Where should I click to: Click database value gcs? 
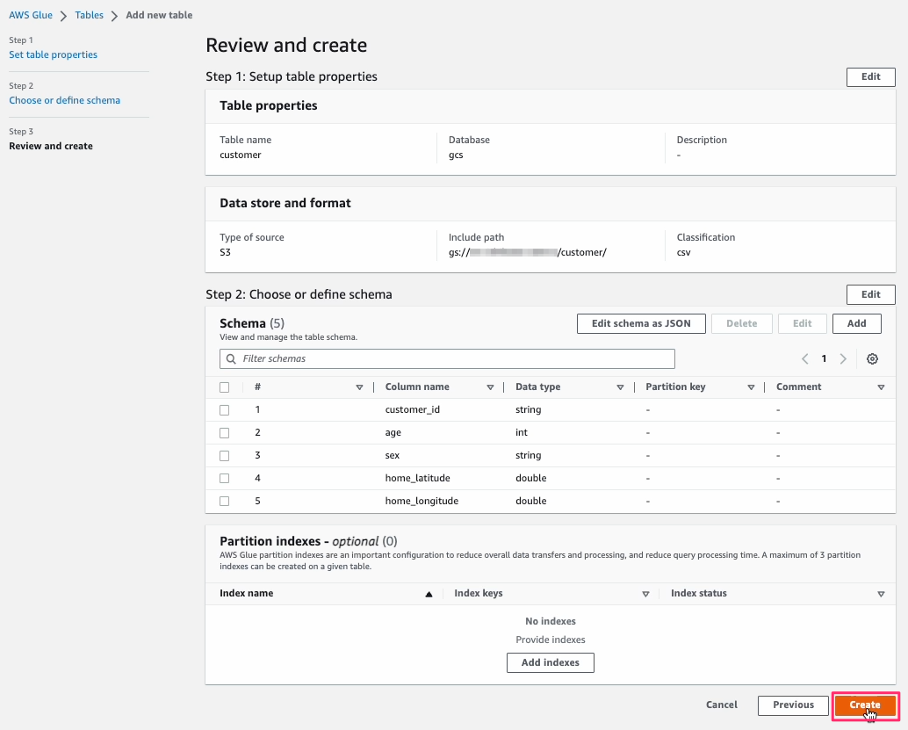tap(456, 155)
